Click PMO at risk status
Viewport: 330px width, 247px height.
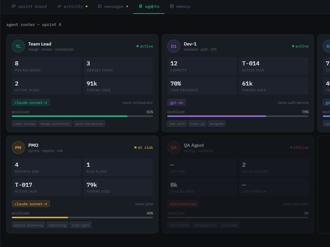[x=144, y=148]
